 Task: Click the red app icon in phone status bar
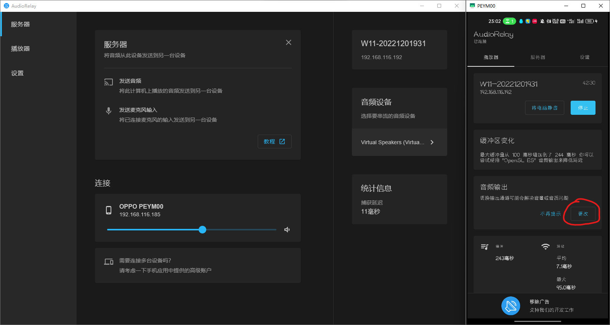535,21
